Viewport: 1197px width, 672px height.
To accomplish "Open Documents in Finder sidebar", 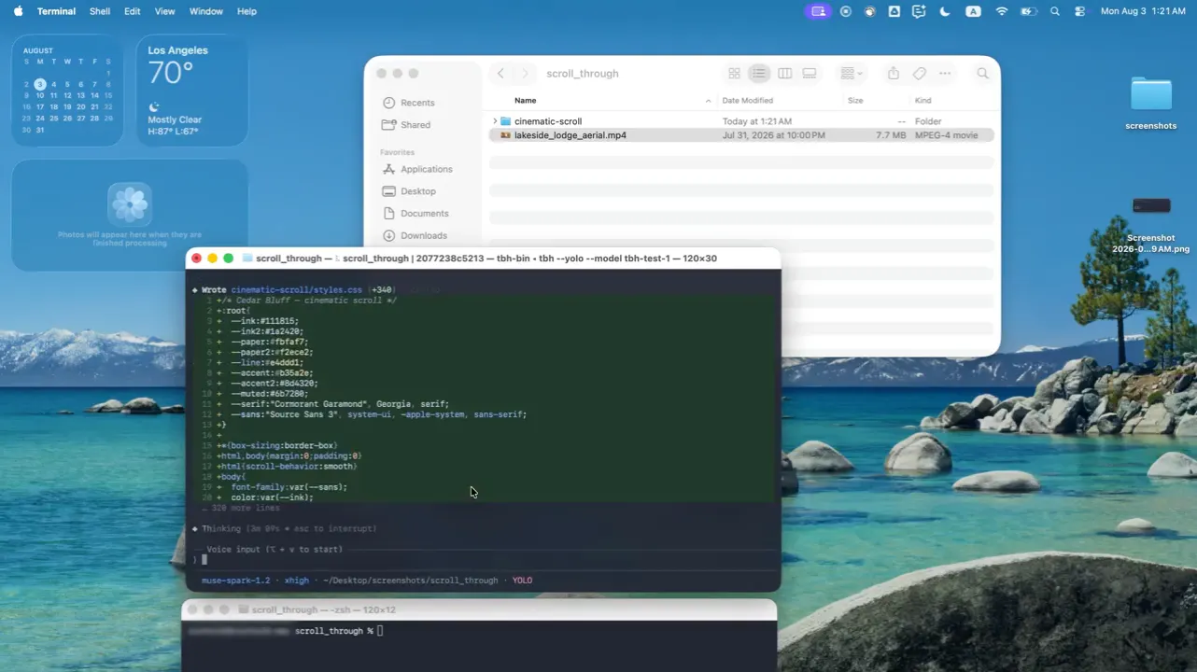I will pyautogui.click(x=415, y=214).
